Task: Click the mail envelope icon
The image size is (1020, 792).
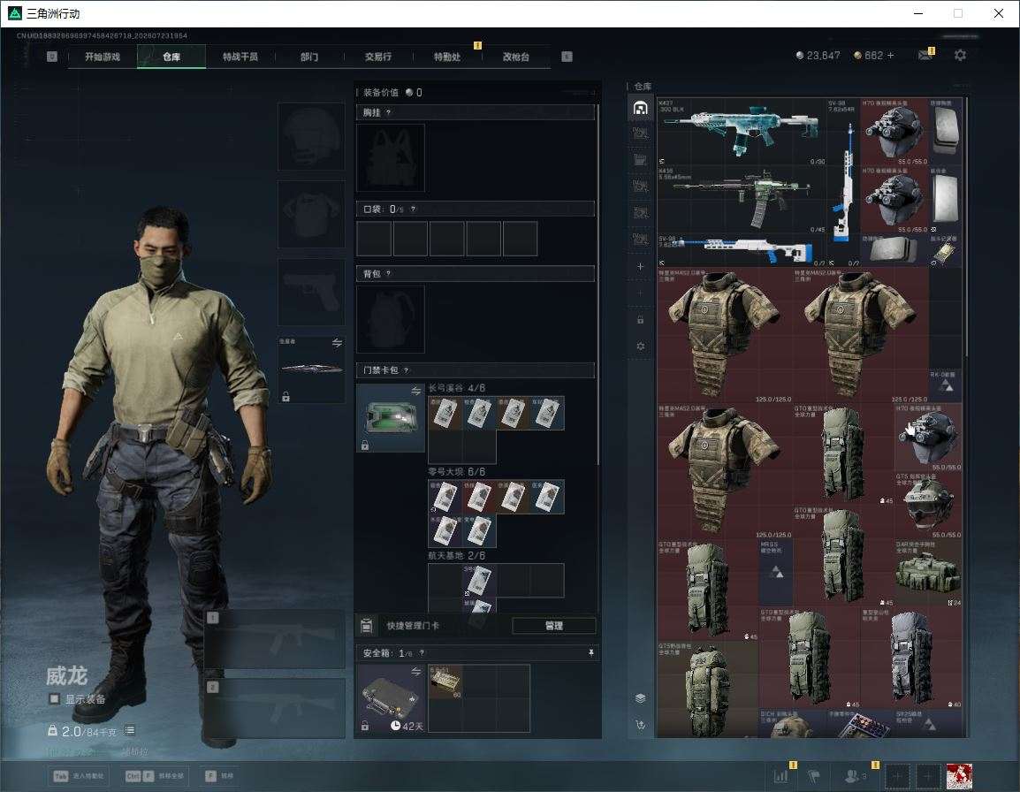Action: point(925,56)
